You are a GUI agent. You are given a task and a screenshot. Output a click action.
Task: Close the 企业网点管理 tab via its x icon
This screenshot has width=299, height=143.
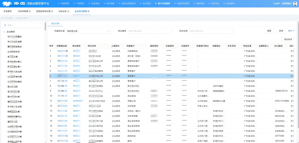pyautogui.click(x=89, y=11)
